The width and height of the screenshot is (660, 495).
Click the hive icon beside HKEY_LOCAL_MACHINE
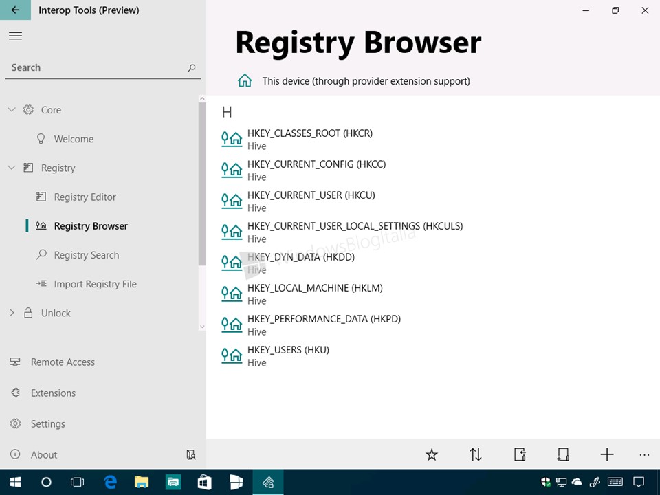(232, 294)
